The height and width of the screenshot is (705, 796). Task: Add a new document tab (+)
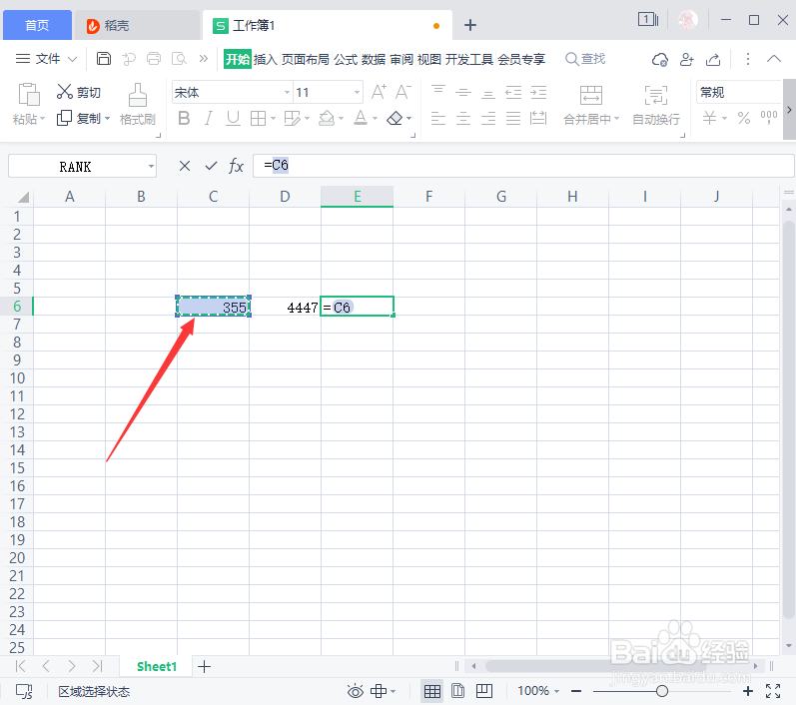[x=470, y=25]
